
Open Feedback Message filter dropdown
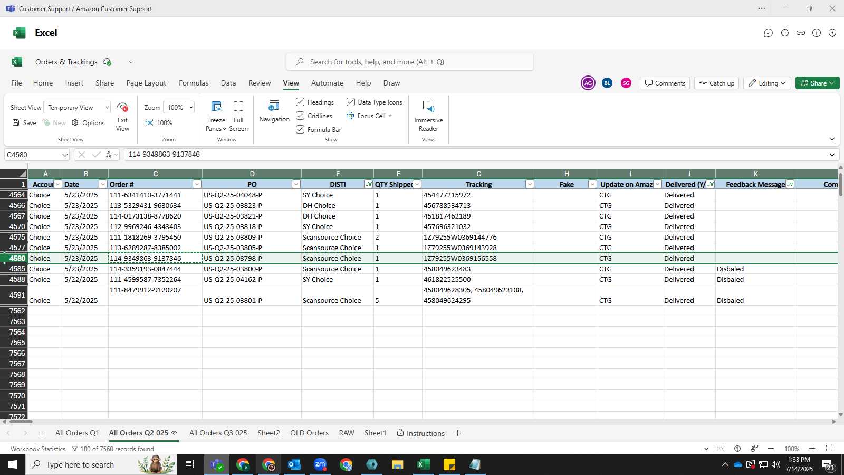click(x=790, y=184)
